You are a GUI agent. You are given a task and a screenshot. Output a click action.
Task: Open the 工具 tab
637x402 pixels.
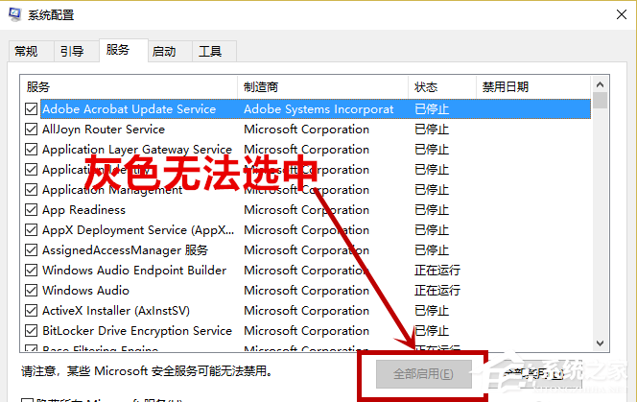click(x=210, y=51)
